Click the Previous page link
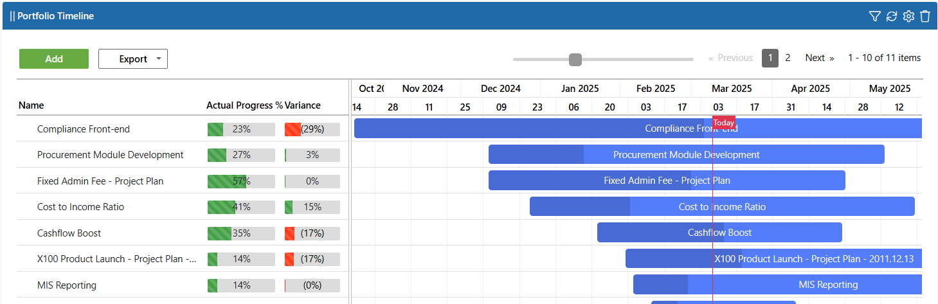 730,58
